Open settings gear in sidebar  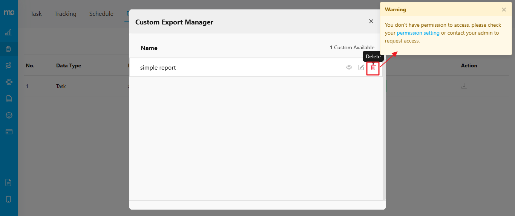(9, 115)
